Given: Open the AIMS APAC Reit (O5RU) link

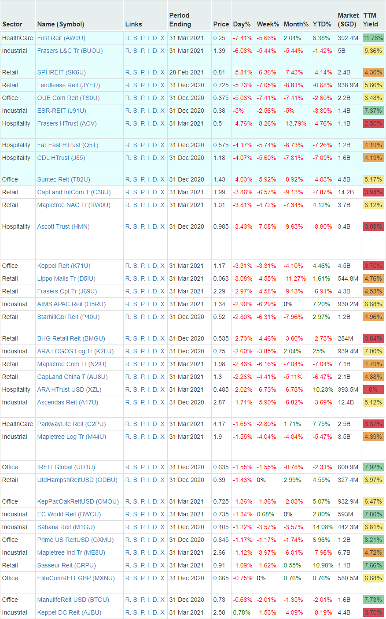Looking at the screenshot, I should (x=72, y=304).
